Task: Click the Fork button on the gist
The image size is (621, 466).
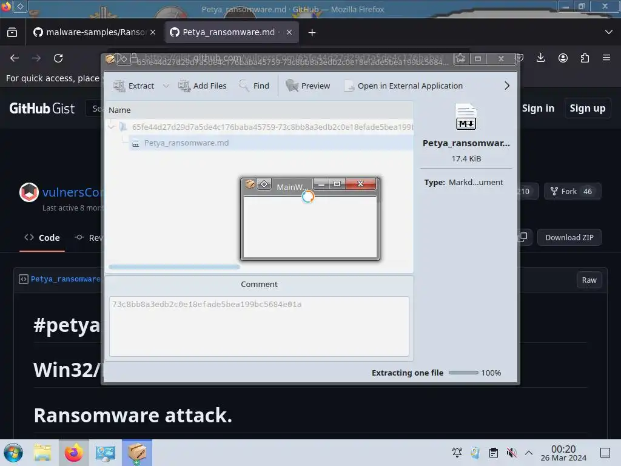Action: pyautogui.click(x=572, y=191)
